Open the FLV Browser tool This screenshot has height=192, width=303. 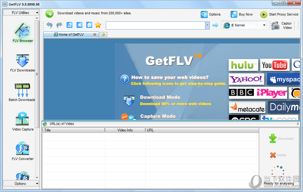click(x=23, y=33)
